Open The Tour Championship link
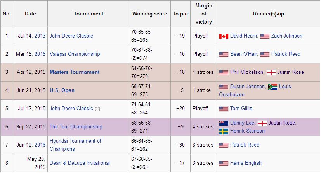Viewport: 321px width, 174px height. click(x=76, y=127)
